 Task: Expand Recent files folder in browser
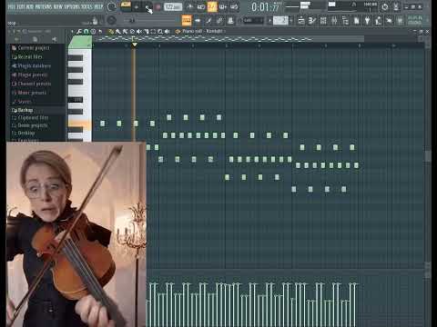click(x=26, y=57)
